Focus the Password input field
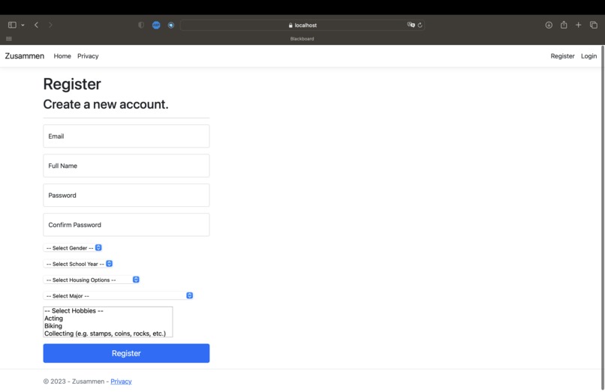Image resolution: width=605 pixels, height=392 pixels. [126, 196]
